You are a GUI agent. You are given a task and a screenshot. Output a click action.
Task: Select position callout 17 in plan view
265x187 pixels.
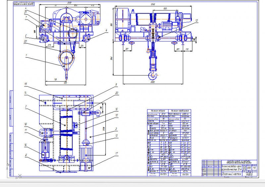coord(117,154)
